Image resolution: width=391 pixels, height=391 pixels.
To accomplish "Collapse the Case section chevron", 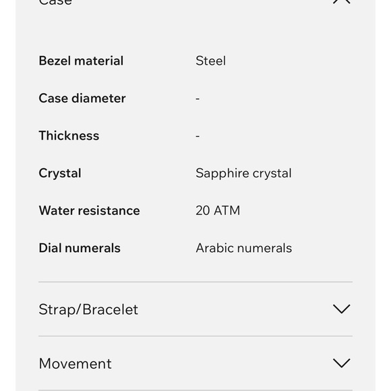I will coord(341,1).
